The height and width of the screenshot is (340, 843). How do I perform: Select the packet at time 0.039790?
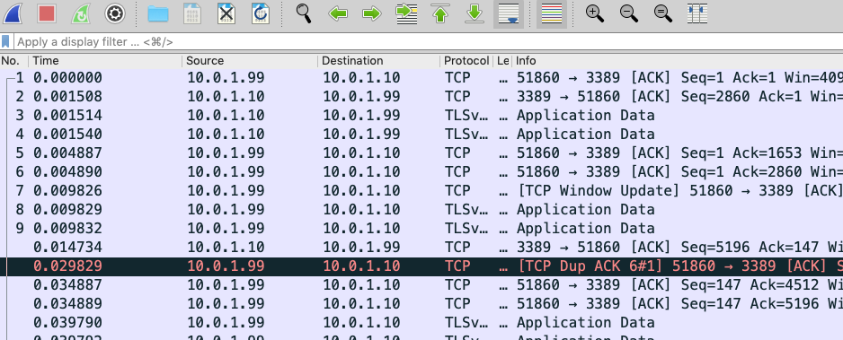click(x=421, y=322)
